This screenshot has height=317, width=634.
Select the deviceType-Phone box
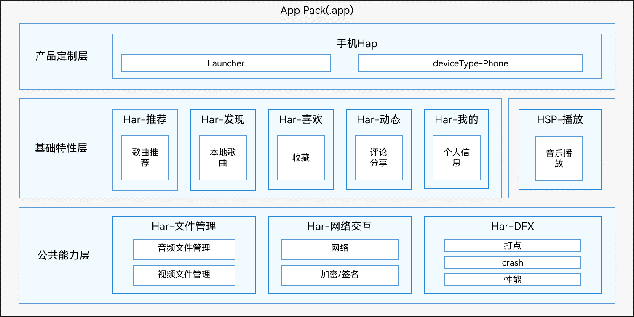471,63
